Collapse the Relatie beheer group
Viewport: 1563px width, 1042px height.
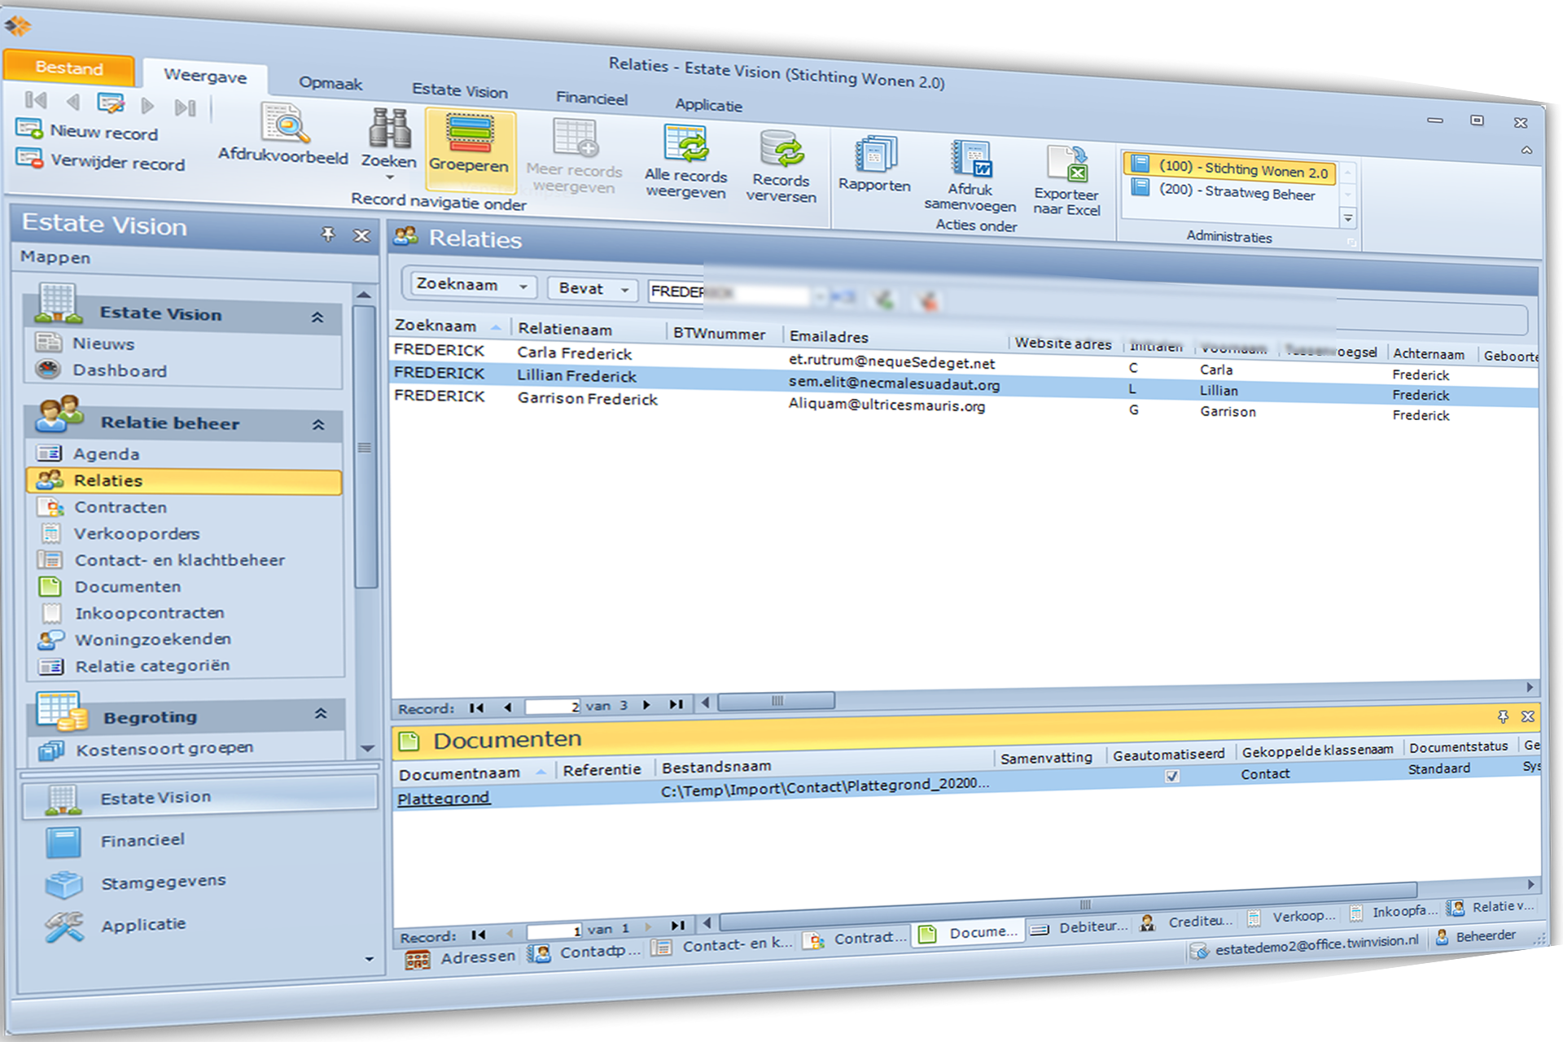point(318,424)
